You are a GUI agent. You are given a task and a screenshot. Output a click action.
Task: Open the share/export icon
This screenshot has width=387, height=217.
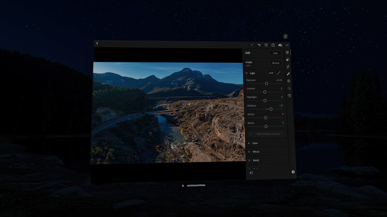coord(273,45)
